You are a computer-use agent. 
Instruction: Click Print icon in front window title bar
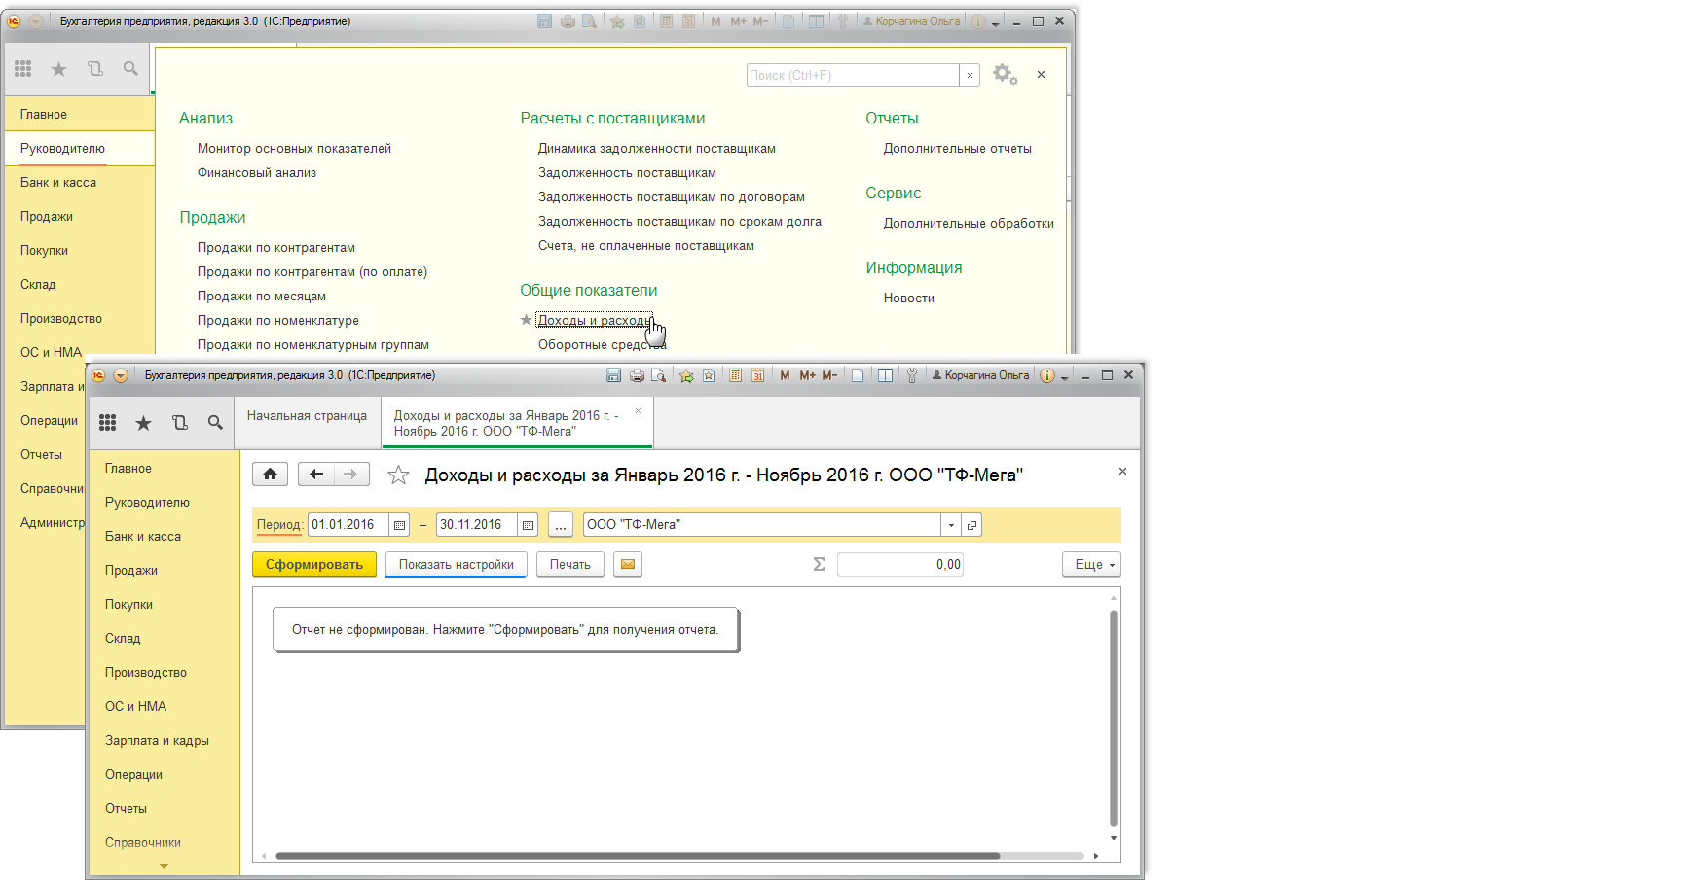pyautogui.click(x=637, y=375)
